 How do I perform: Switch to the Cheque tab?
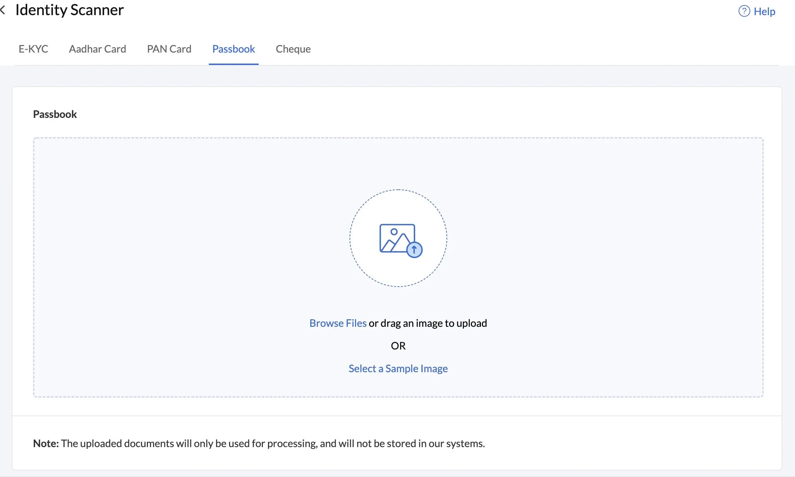pyautogui.click(x=293, y=49)
